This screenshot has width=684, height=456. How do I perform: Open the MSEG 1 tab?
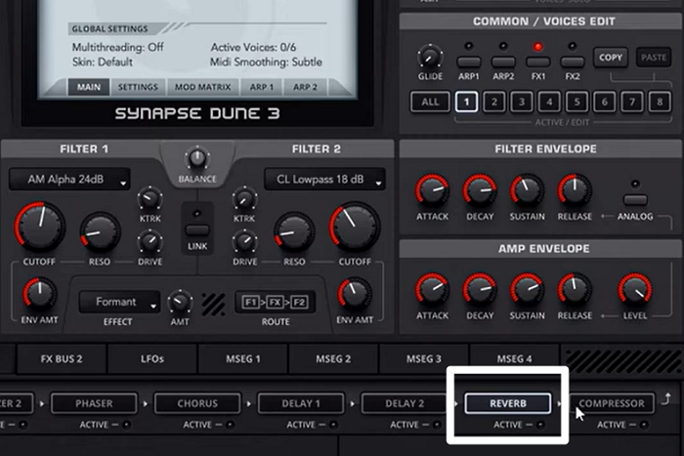[243, 358]
